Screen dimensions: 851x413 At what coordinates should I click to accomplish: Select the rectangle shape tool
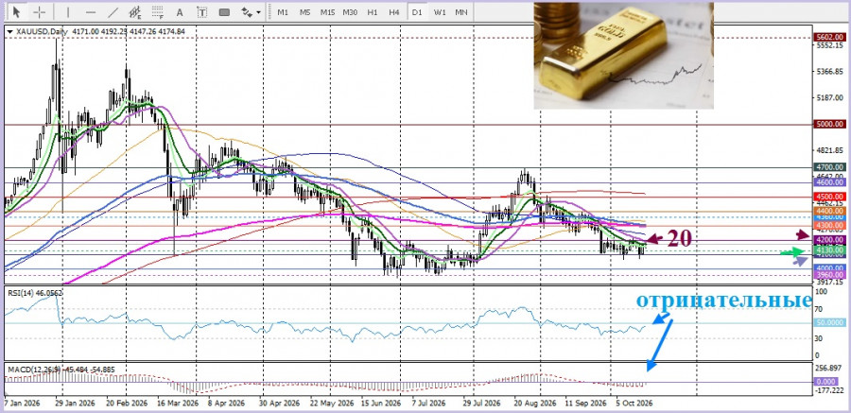[x=224, y=12]
